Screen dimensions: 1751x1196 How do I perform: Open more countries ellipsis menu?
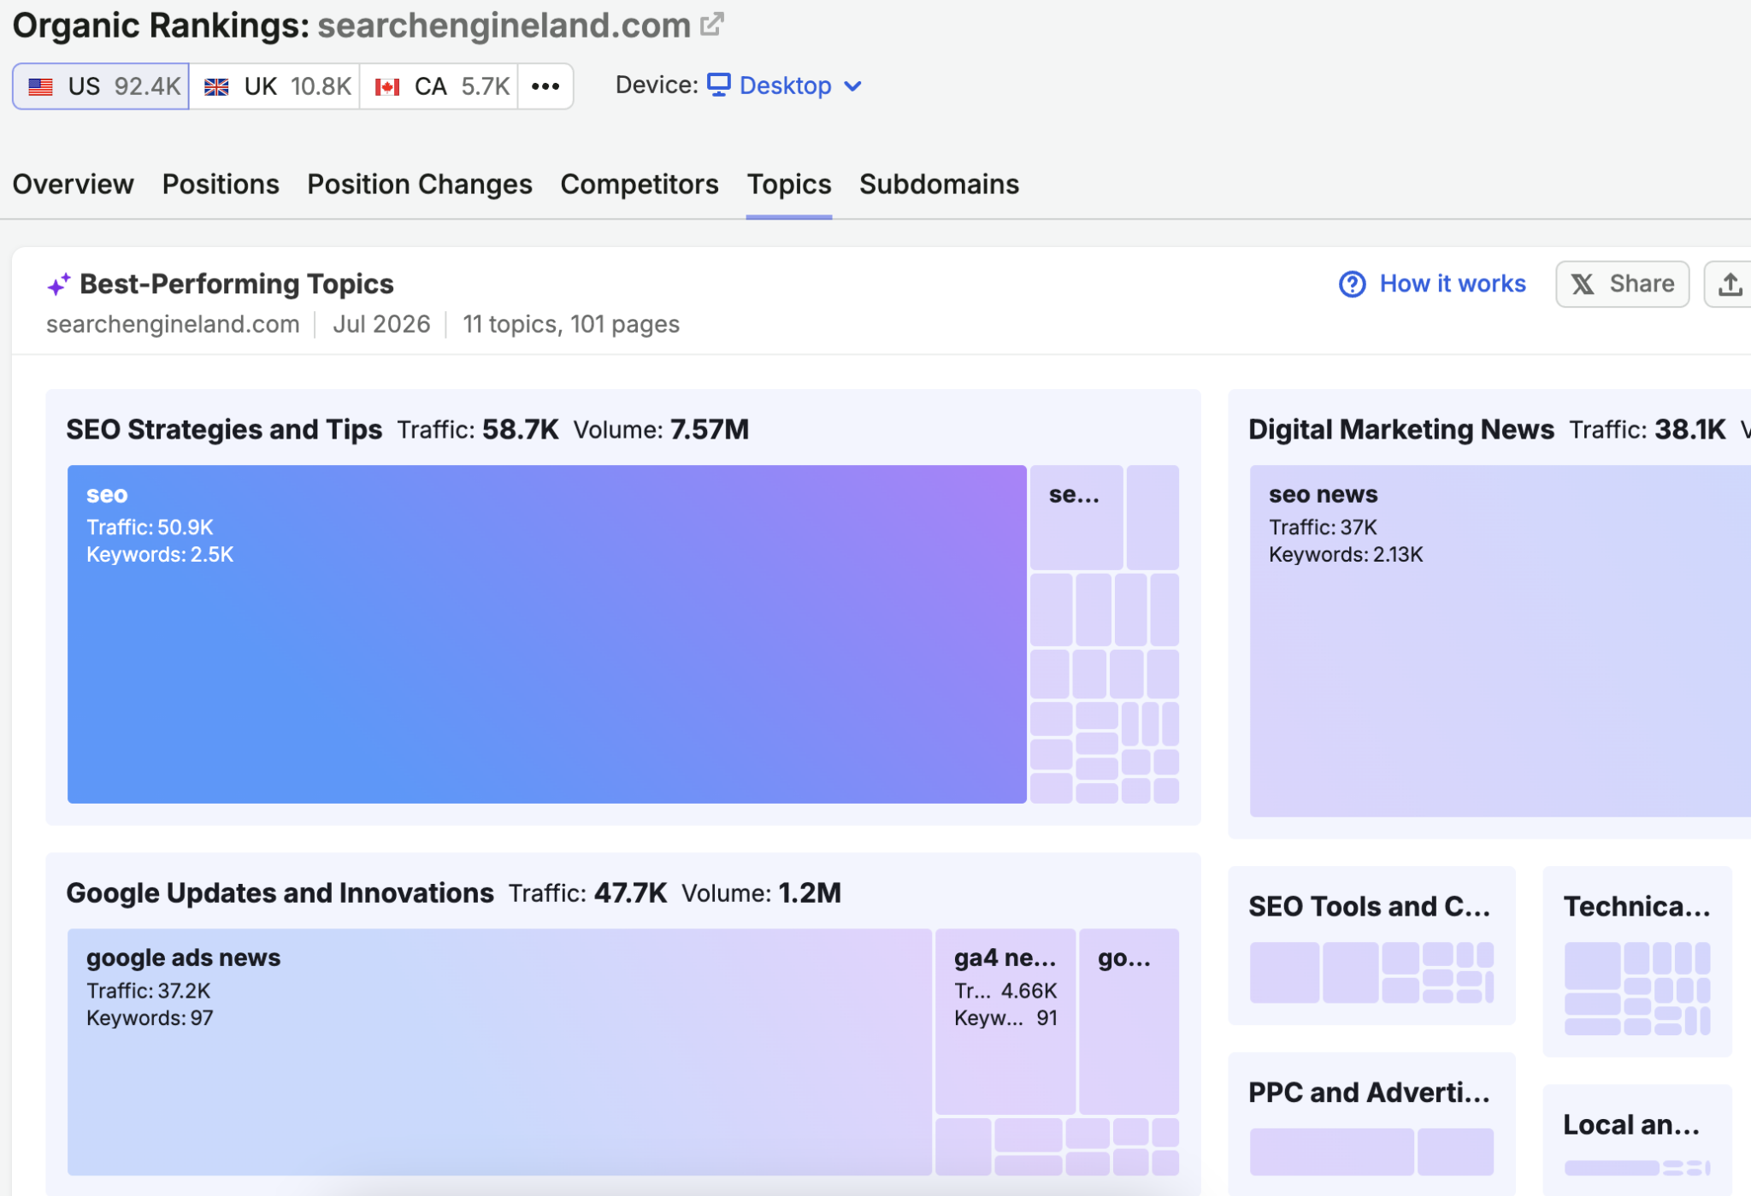tap(545, 86)
